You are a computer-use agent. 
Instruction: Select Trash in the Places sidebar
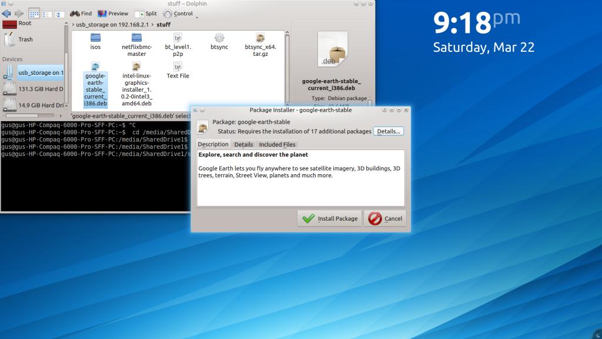(x=25, y=39)
